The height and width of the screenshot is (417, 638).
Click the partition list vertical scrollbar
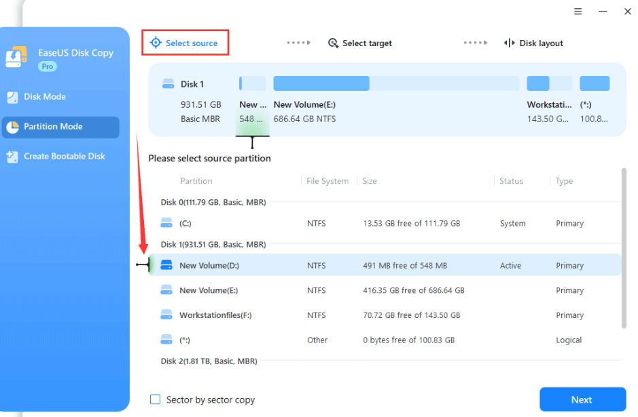tap(624, 247)
